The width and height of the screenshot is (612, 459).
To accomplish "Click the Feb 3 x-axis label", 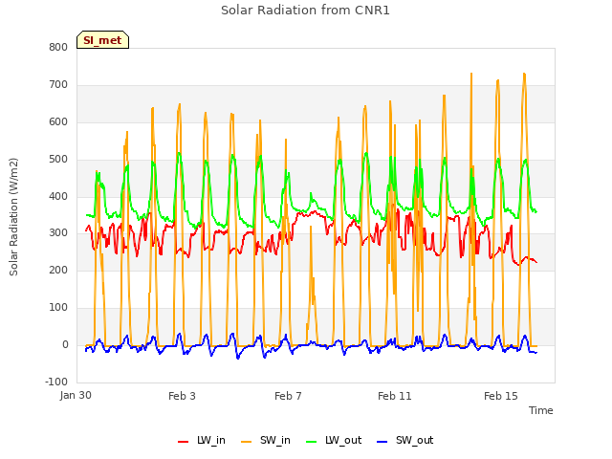I will (x=182, y=396).
